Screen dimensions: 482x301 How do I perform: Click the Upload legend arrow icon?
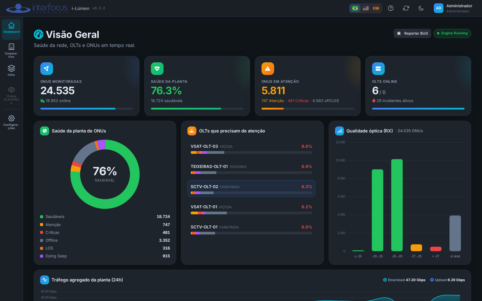click(x=432, y=280)
